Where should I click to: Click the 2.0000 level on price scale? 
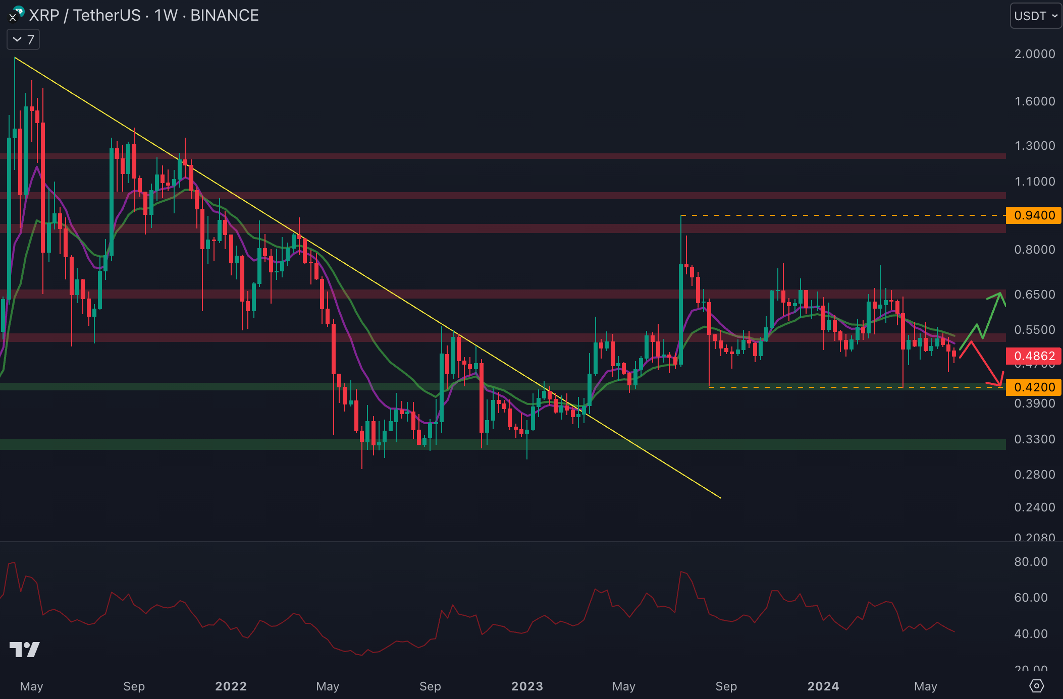point(1034,54)
